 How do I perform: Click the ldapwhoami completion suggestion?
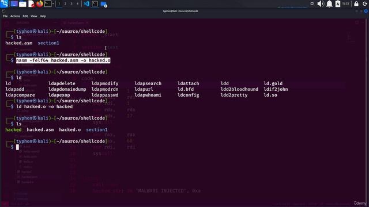click(148, 95)
